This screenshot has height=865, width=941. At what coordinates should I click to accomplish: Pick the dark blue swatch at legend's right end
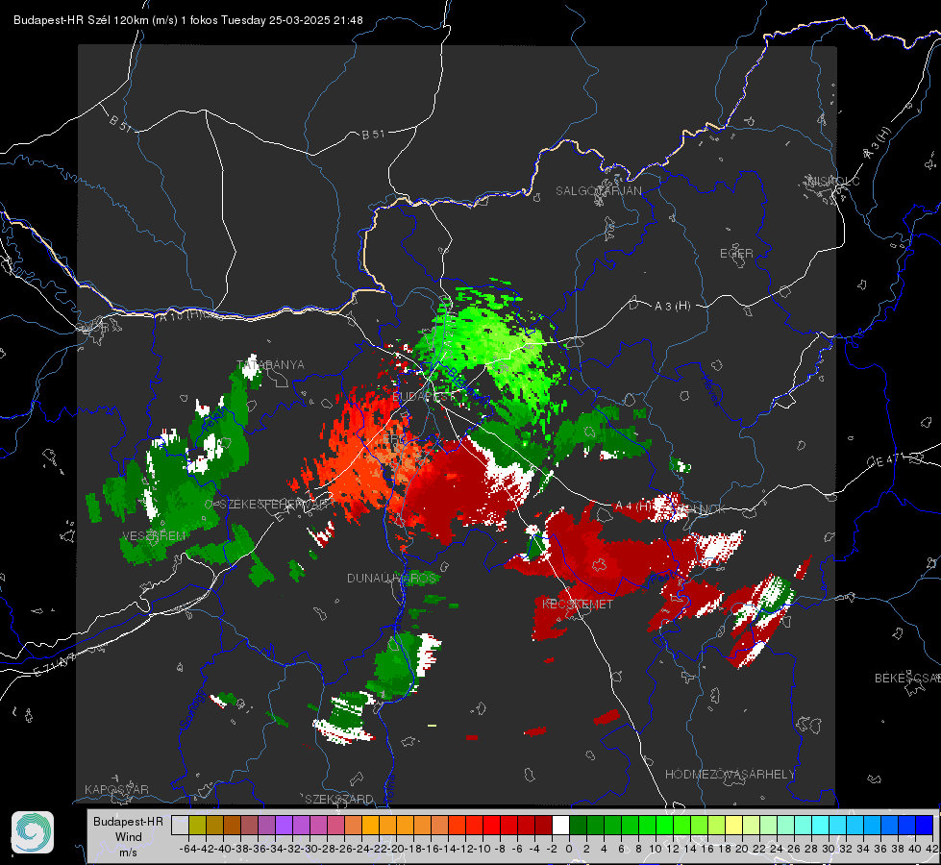[925, 826]
